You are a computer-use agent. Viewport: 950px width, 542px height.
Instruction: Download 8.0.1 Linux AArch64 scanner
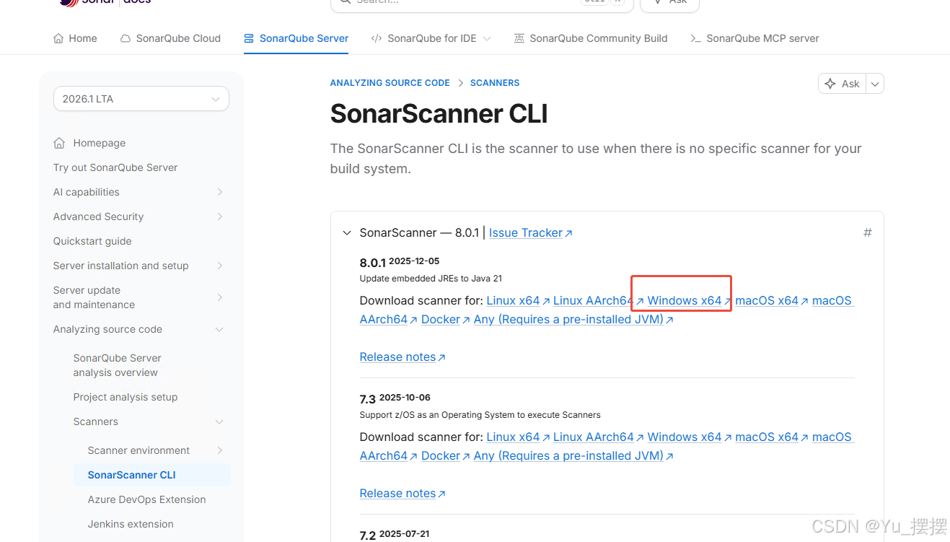click(x=594, y=300)
